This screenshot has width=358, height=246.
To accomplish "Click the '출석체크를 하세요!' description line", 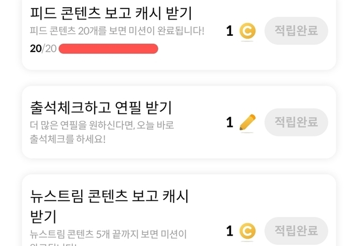I will pos(68,138).
